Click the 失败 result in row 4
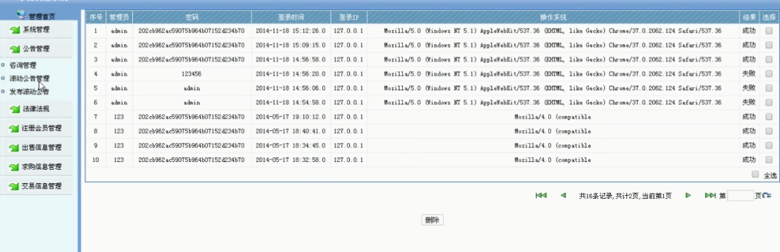The height and width of the screenshot is (252, 780). pos(749,74)
